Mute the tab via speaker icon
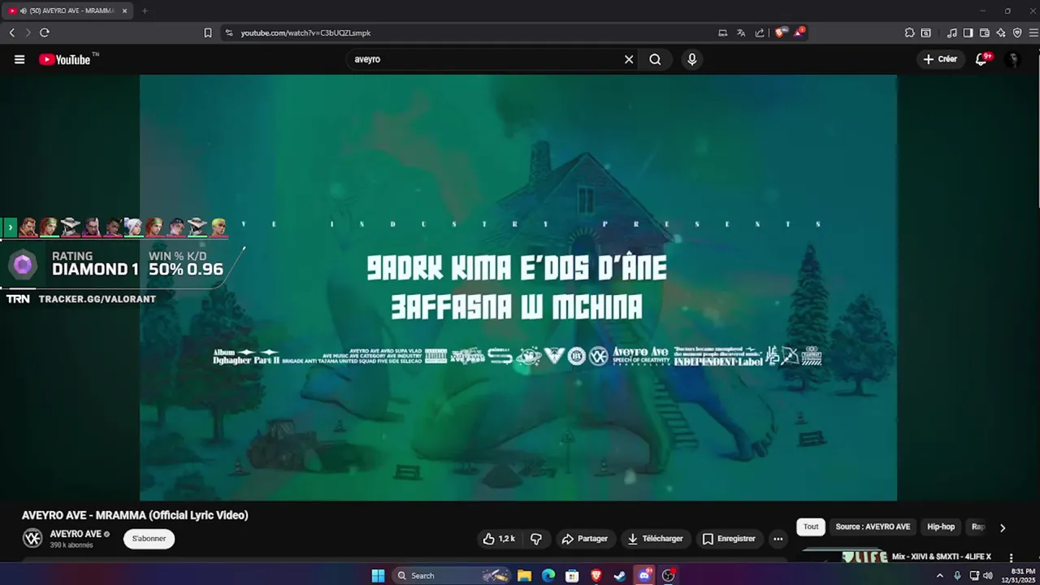1040x585 pixels. pyautogui.click(x=23, y=11)
